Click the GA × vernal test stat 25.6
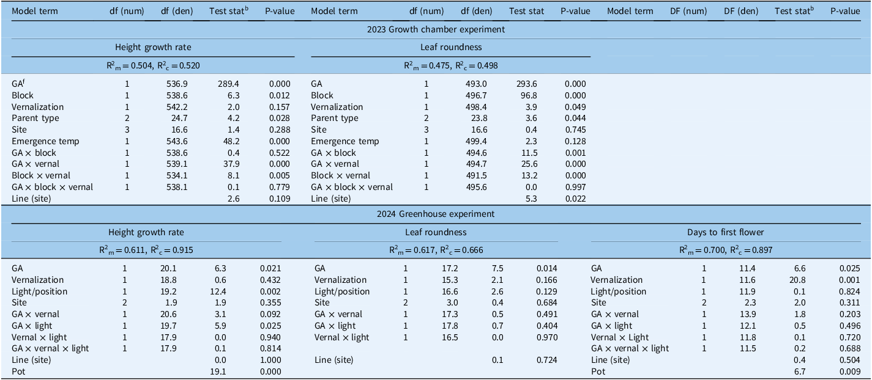Viewport: 872px width, 380px height. click(530, 164)
